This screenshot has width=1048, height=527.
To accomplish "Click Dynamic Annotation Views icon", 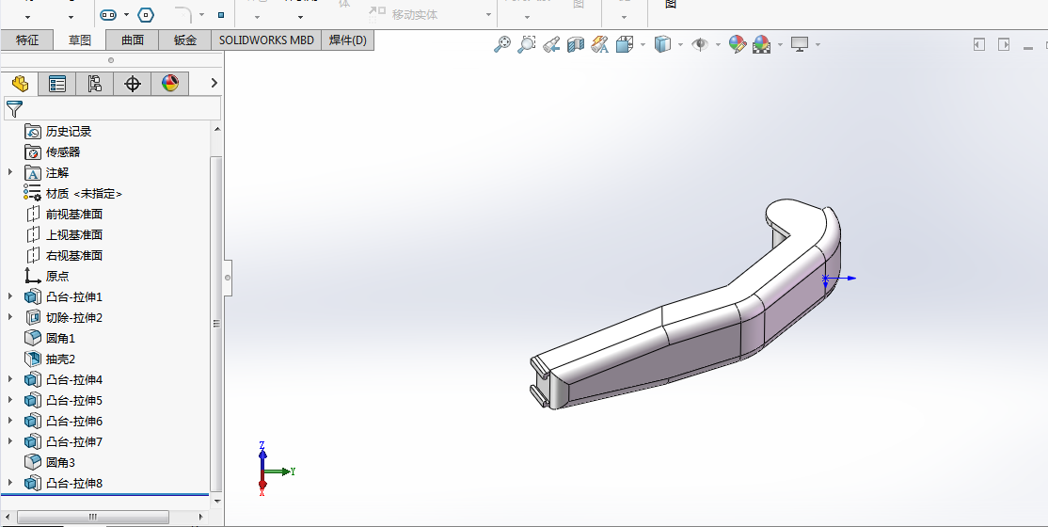I will coord(599,45).
